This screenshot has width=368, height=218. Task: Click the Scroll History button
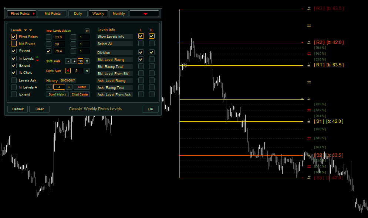[x=57, y=94]
